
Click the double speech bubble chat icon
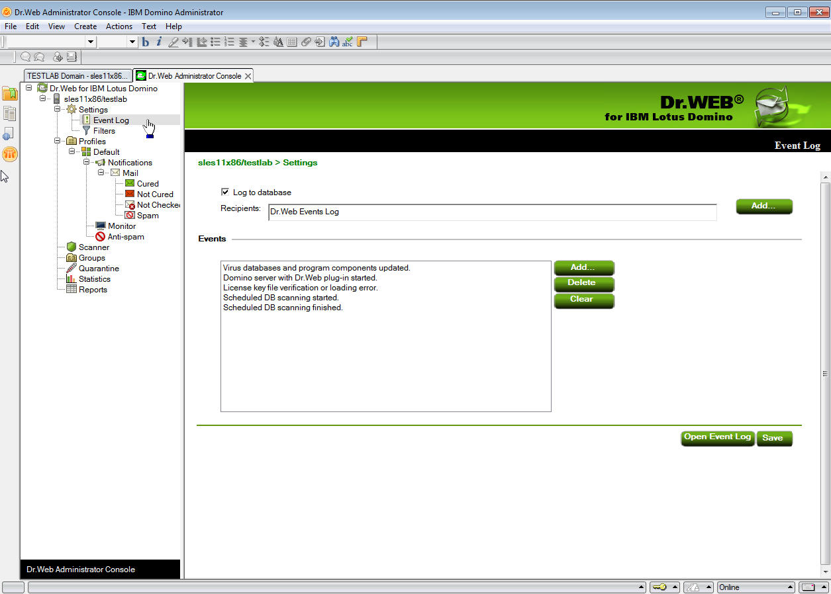pos(39,57)
